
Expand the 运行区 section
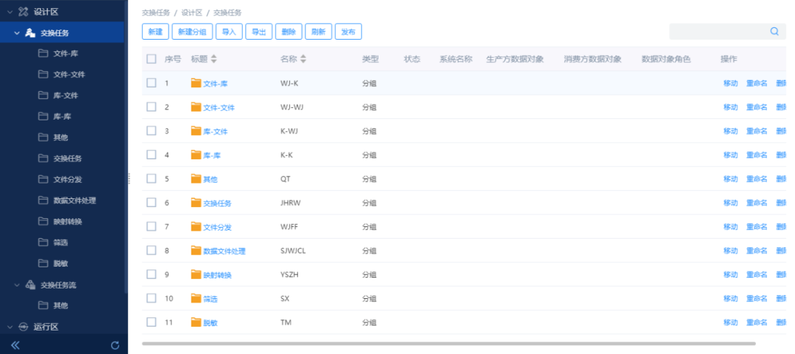click(10, 327)
